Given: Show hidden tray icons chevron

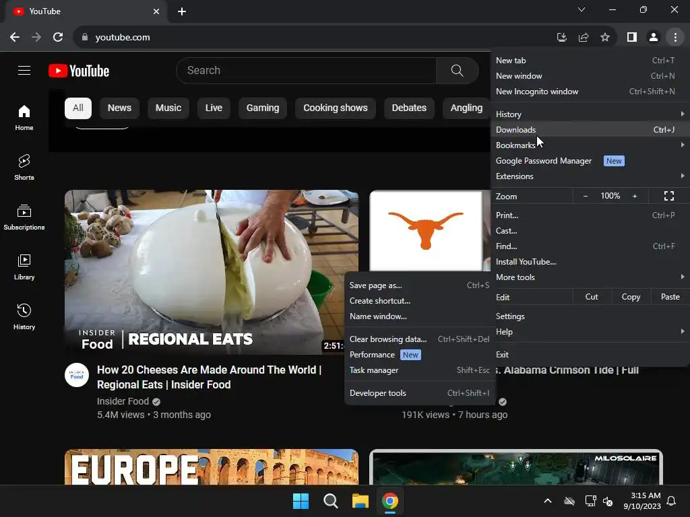Looking at the screenshot, I should coord(548,501).
